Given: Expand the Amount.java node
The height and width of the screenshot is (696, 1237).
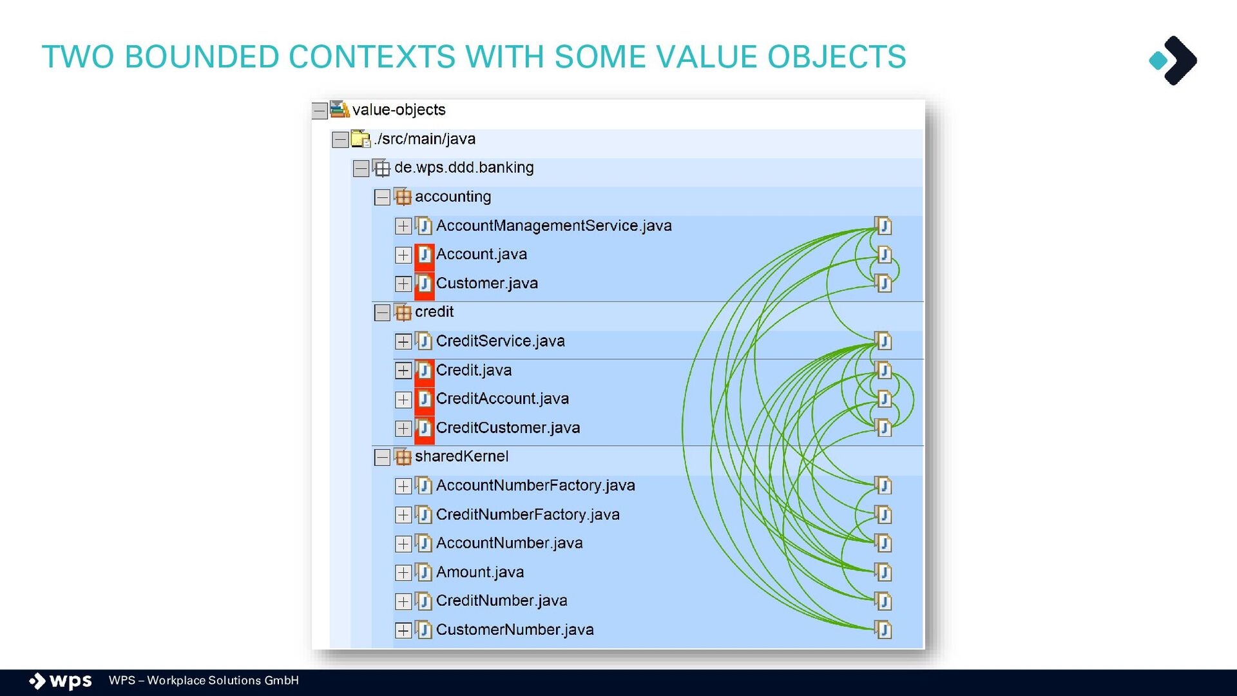Looking at the screenshot, I should (x=403, y=573).
